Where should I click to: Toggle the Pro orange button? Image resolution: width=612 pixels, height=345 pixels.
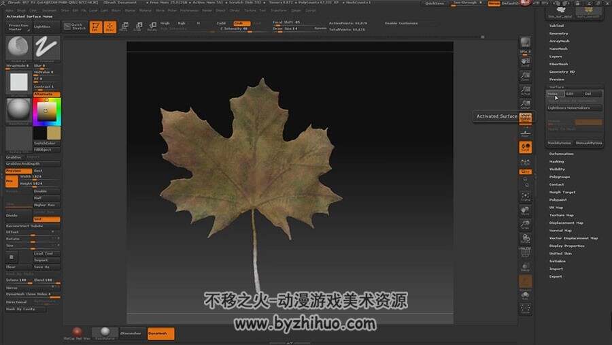pos(12,181)
